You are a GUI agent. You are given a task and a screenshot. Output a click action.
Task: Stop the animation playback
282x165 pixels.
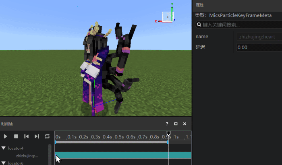(16, 136)
